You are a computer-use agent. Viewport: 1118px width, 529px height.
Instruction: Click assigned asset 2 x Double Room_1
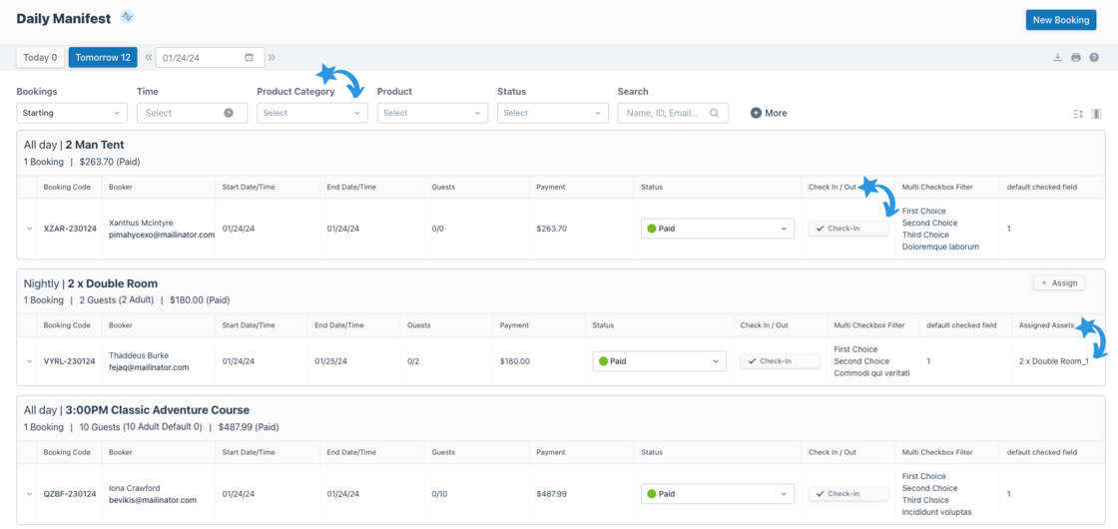point(1054,361)
